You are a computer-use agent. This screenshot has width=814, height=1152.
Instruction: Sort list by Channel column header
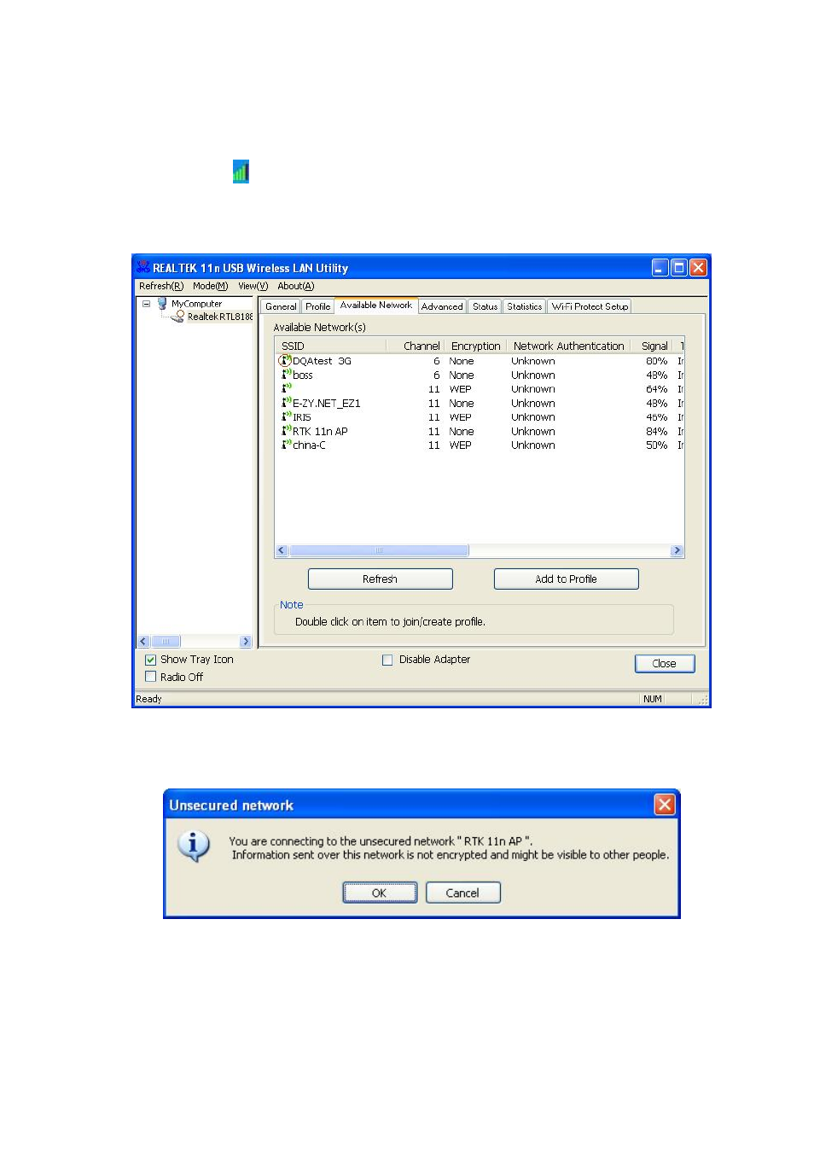[x=416, y=346]
